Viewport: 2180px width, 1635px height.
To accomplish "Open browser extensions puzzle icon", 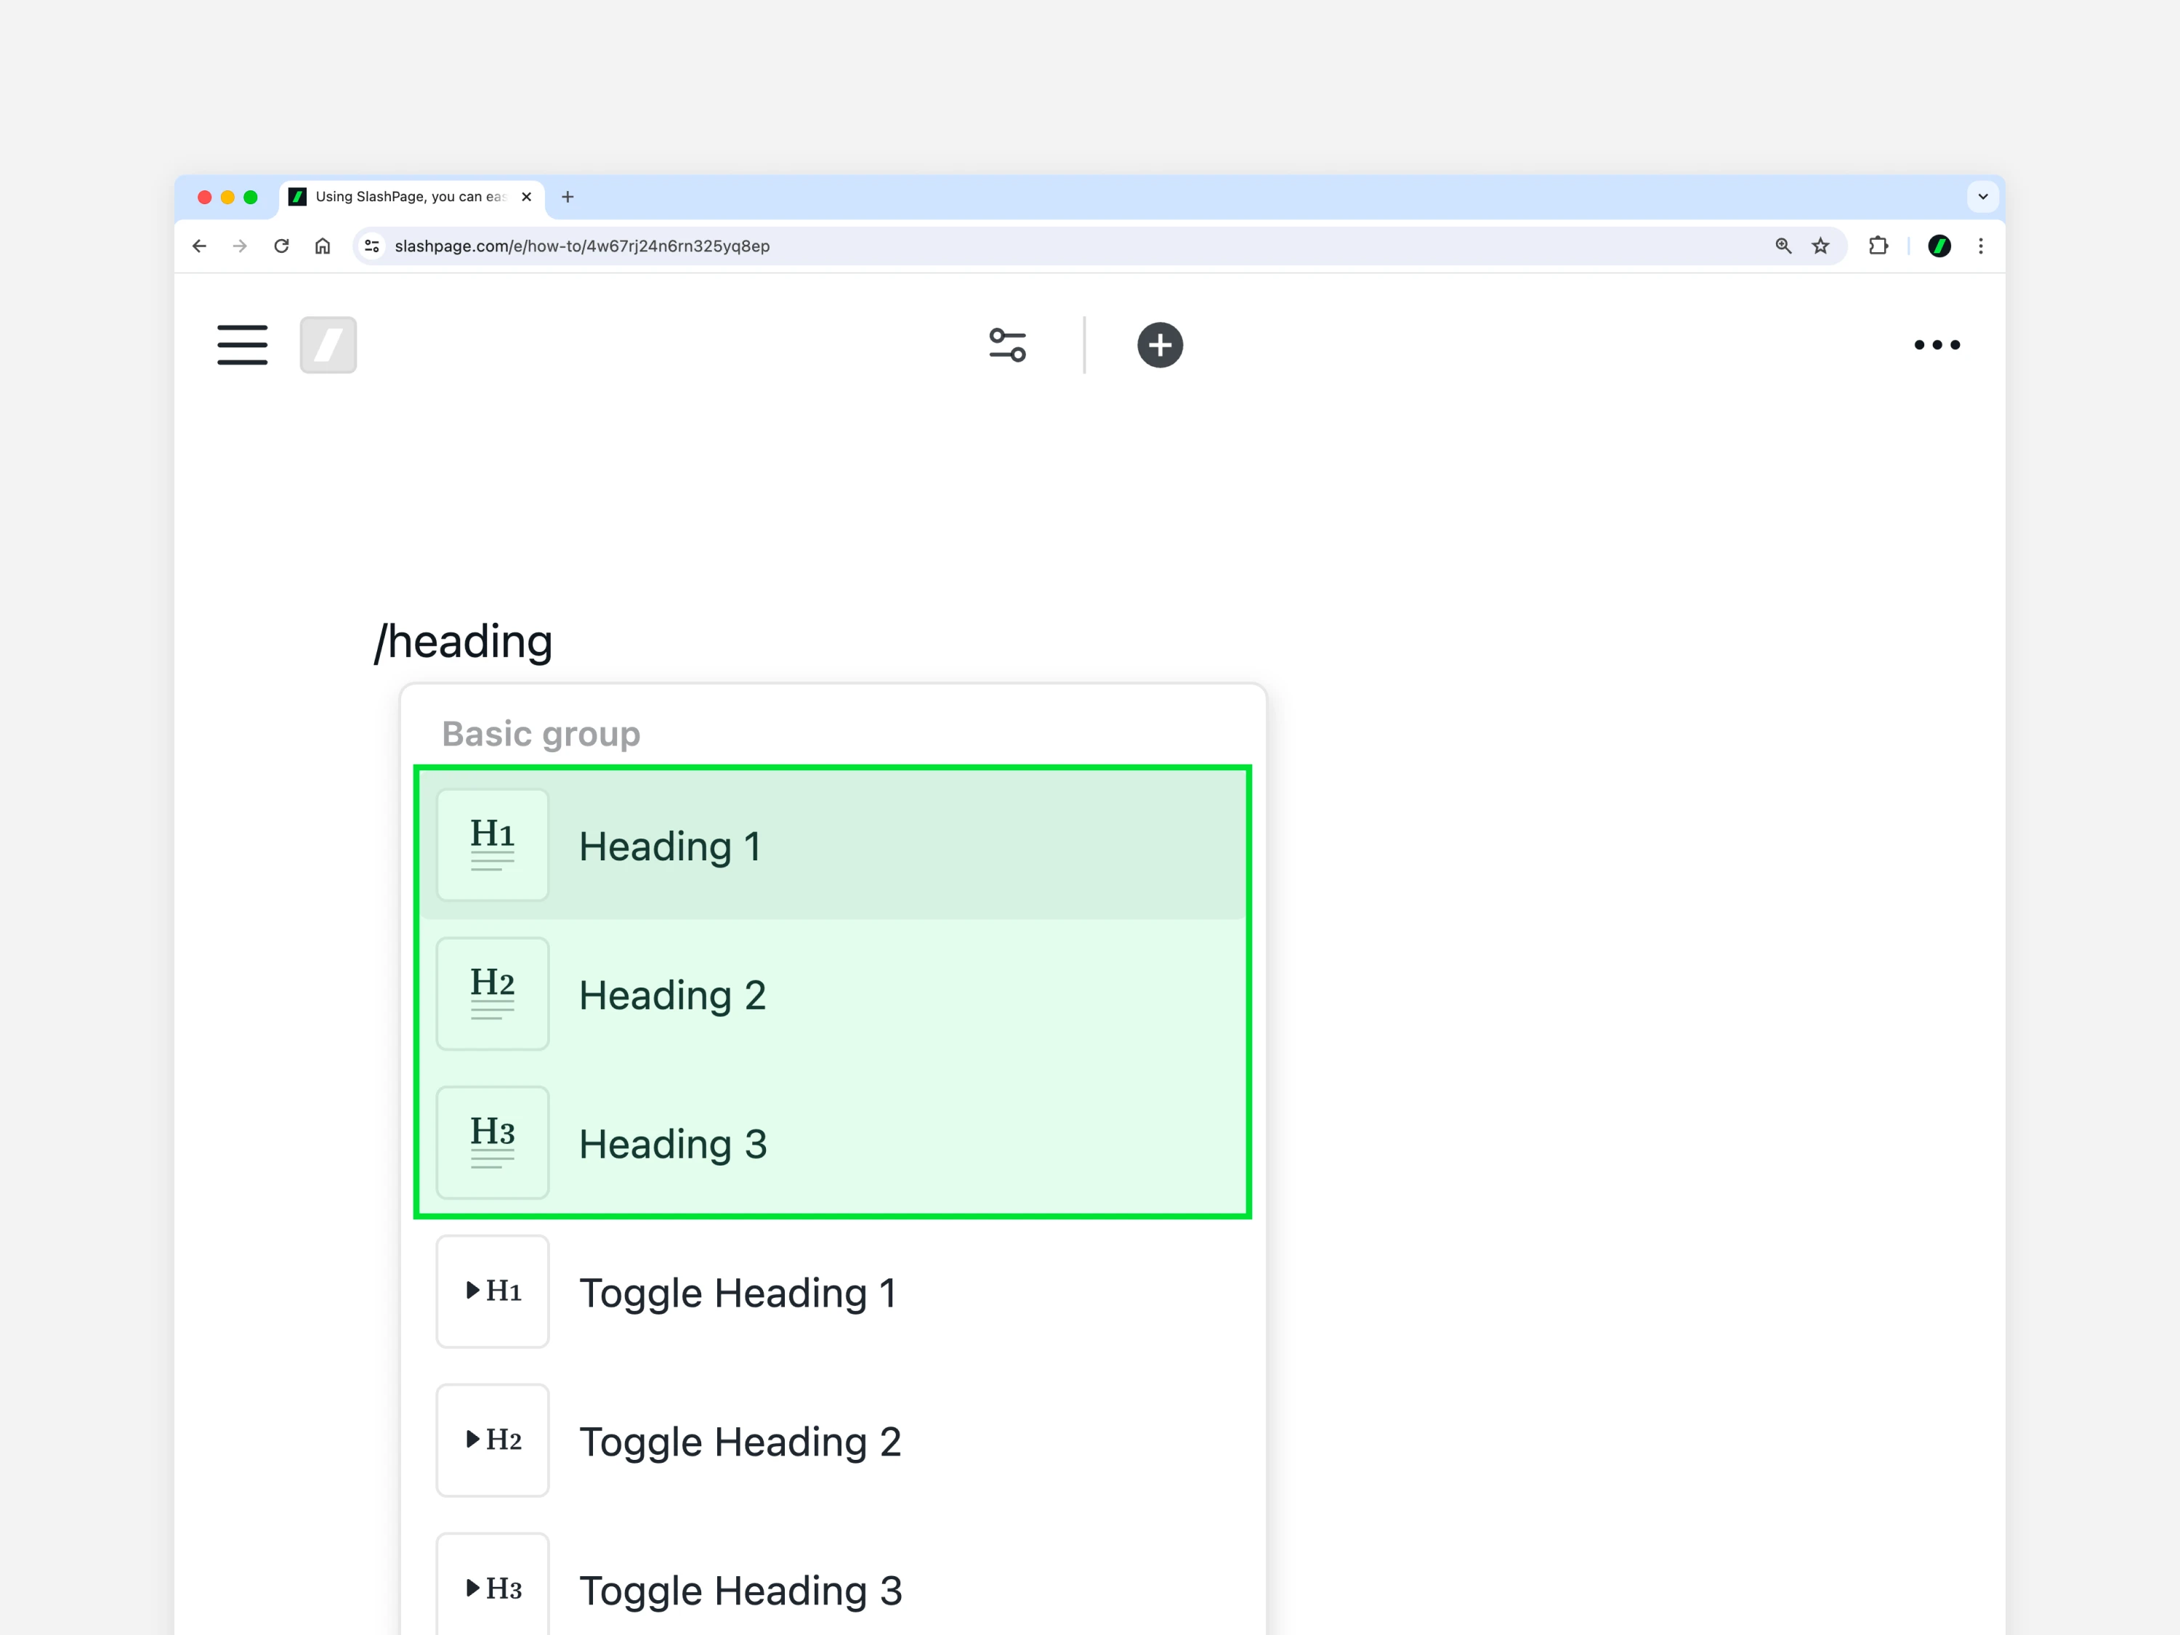I will 1878,246.
